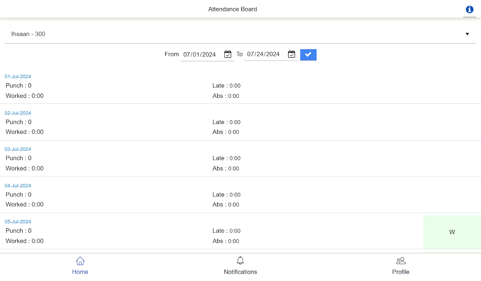Open Notifications via bell icon
The width and height of the screenshot is (481, 281).
(x=240, y=261)
